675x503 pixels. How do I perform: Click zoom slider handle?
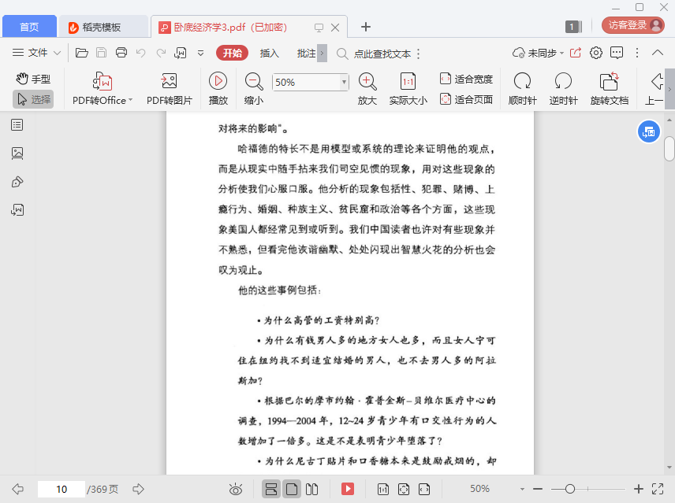tap(570, 489)
